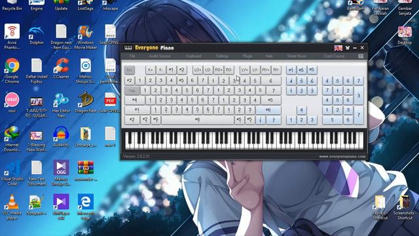The height and width of the screenshot is (236, 419).
Task: Click the K- key
Action: pyautogui.click(x=161, y=70)
